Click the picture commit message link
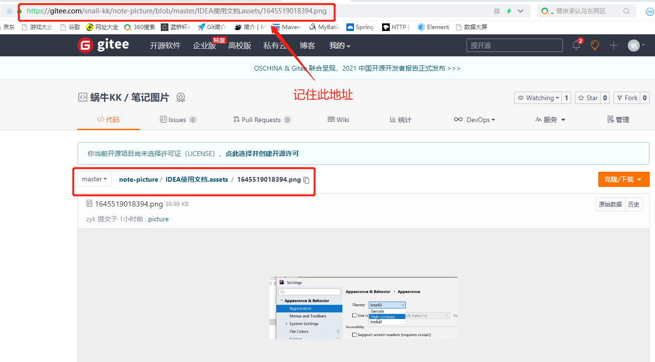This screenshot has height=362, width=655. [x=158, y=219]
